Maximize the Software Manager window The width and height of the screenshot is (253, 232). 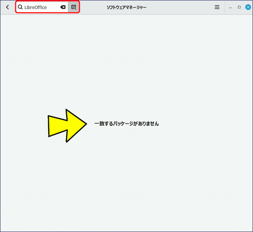(x=239, y=7)
